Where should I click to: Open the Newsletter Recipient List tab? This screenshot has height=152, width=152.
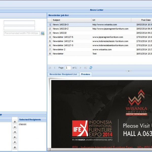point(63,74)
